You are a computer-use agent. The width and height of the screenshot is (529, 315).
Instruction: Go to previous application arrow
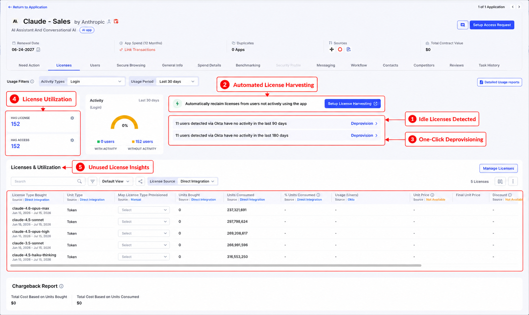click(513, 7)
